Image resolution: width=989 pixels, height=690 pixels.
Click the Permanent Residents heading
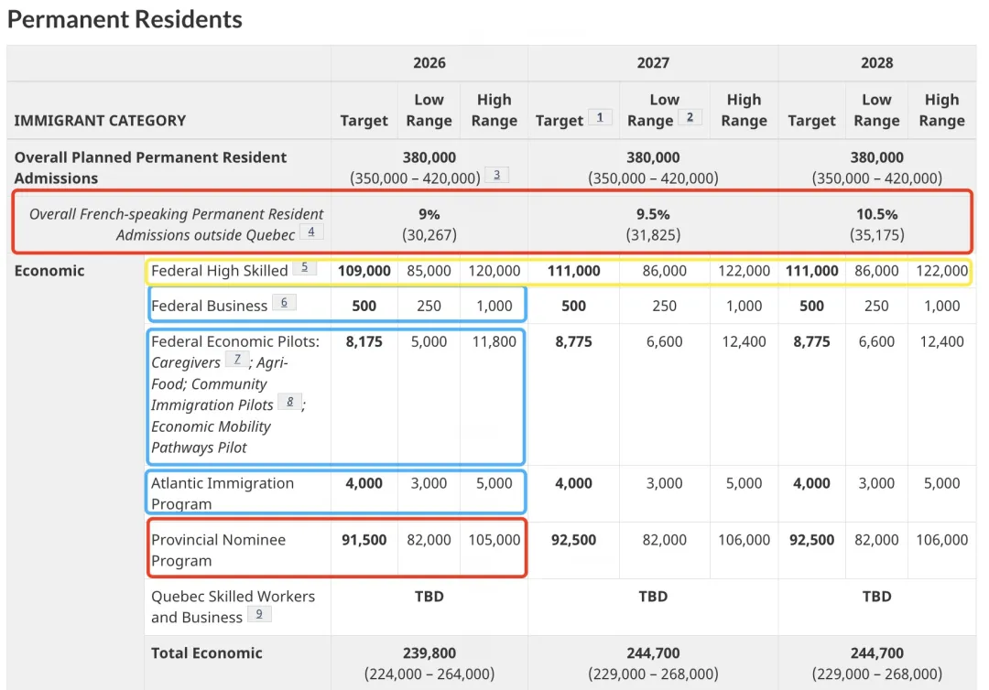[125, 19]
